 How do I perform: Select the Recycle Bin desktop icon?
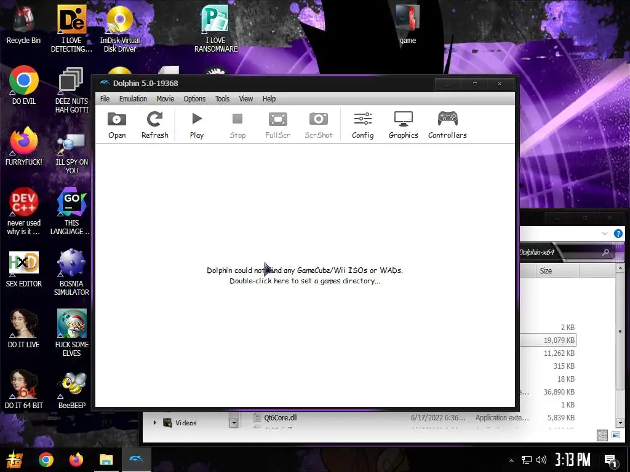click(x=24, y=25)
